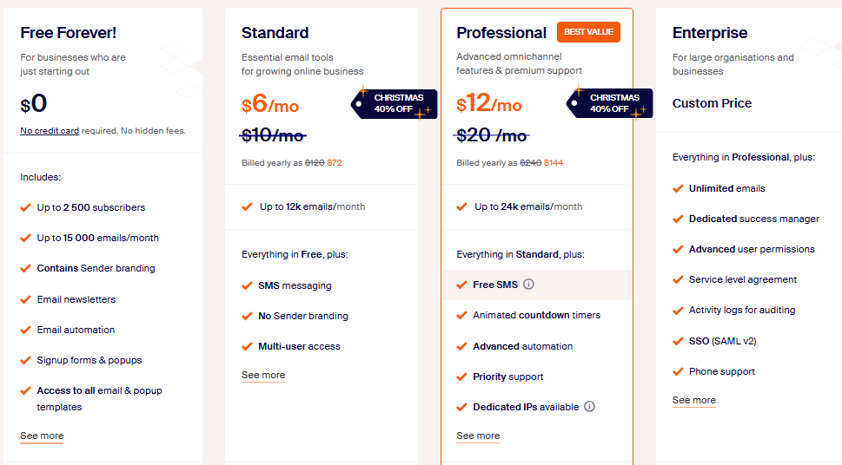842x465 pixels.
Task: Click the Christmas 40% OFF tag on Professional
Action: pos(608,103)
